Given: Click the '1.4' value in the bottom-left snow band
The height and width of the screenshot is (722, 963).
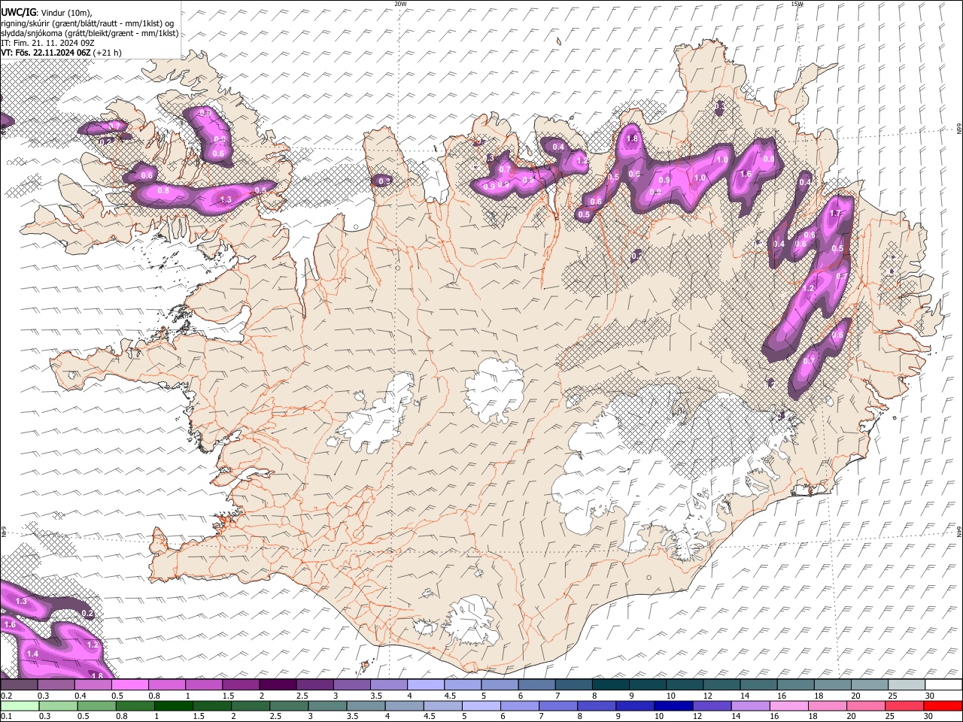Looking at the screenshot, I should [x=32, y=654].
